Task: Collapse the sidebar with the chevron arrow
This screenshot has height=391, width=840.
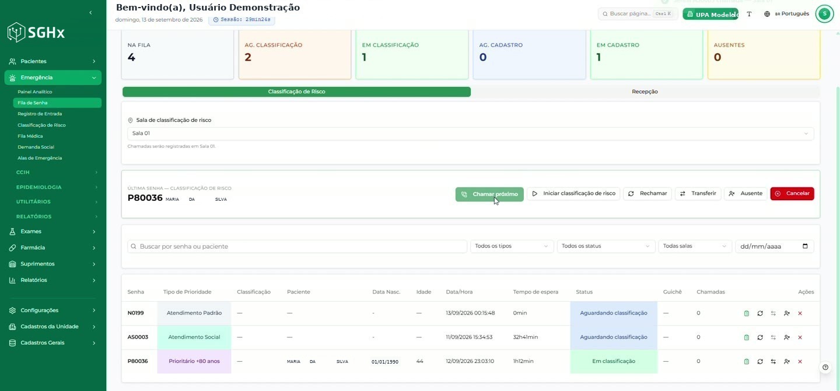Action: pos(90,13)
